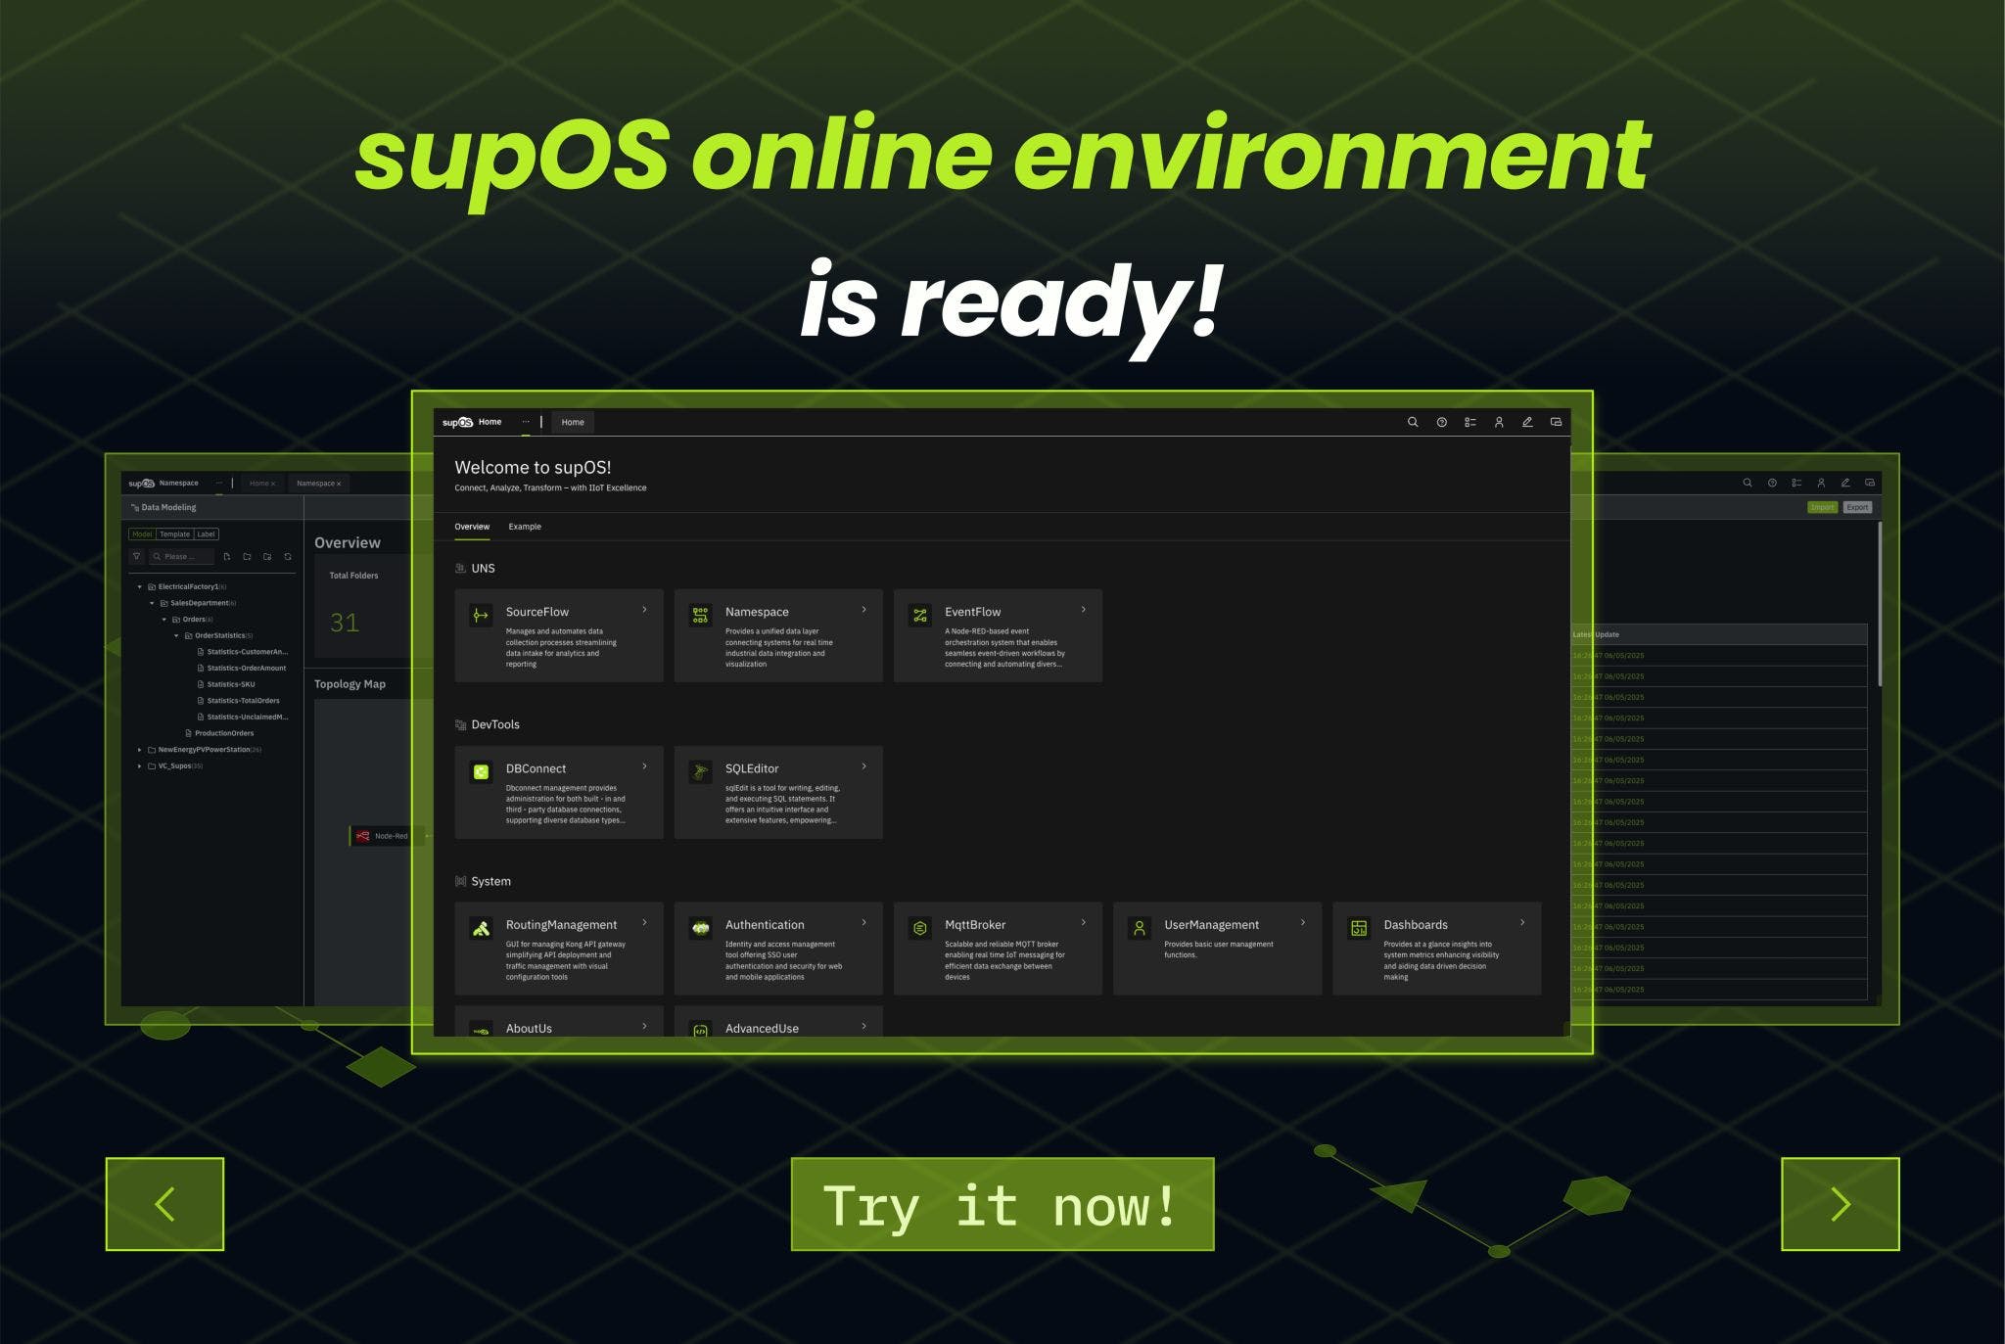Click the search icon in the Home window header
2005x1344 pixels.
(1413, 422)
